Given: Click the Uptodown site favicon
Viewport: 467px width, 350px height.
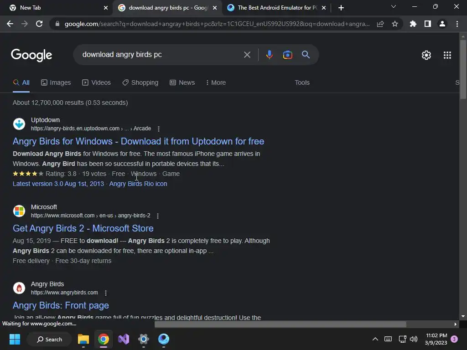Looking at the screenshot, I should coord(19,124).
